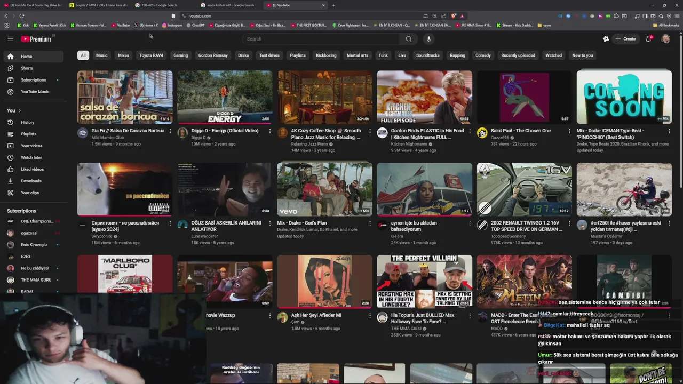The width and height of the screenshot is (683, 384).
Task: Open options menu for Digga D Energy video
Action: [x=269, y=131]
